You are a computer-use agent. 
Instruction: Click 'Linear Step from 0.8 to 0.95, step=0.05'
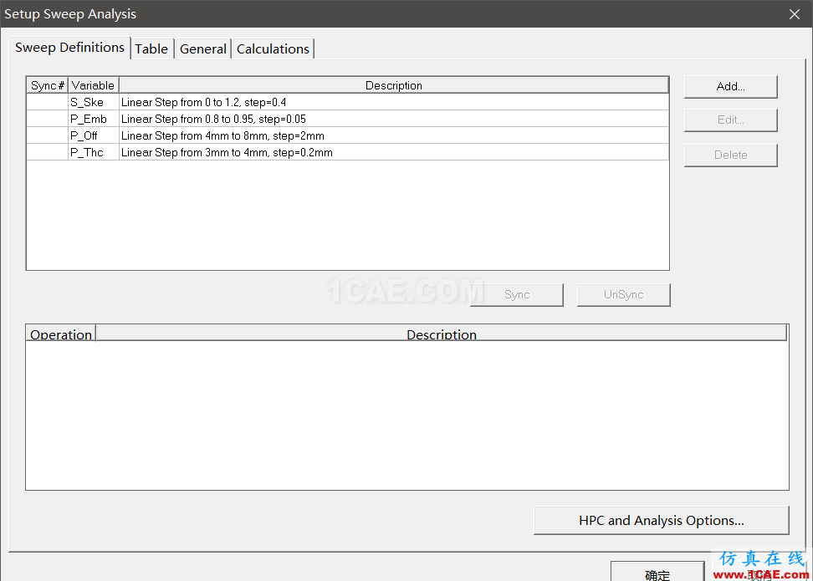[x=213, y=119]
